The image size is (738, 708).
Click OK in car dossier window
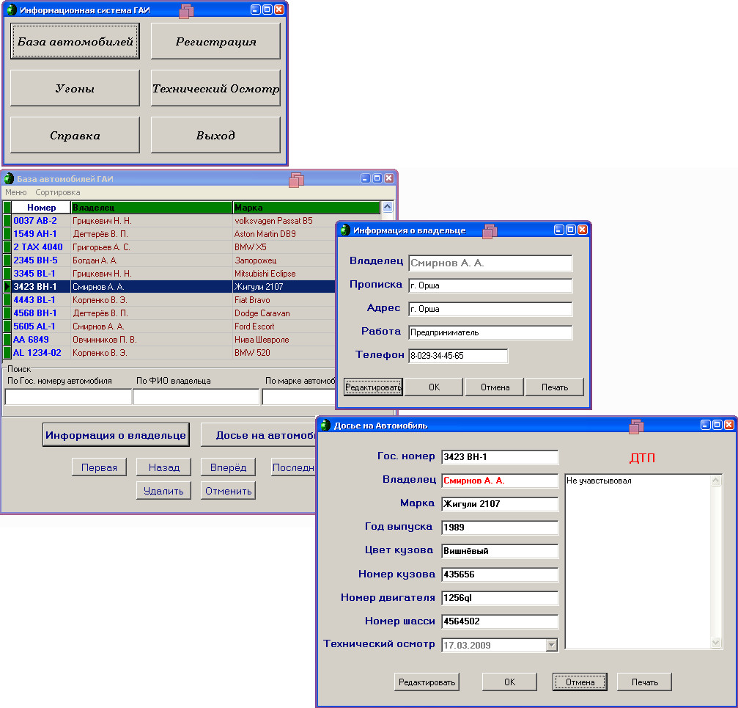click(x=510, y=682)
